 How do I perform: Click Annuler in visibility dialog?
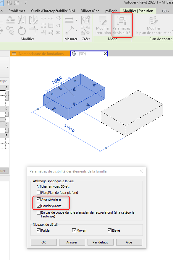pyautogui.click(x=72, y=242)
